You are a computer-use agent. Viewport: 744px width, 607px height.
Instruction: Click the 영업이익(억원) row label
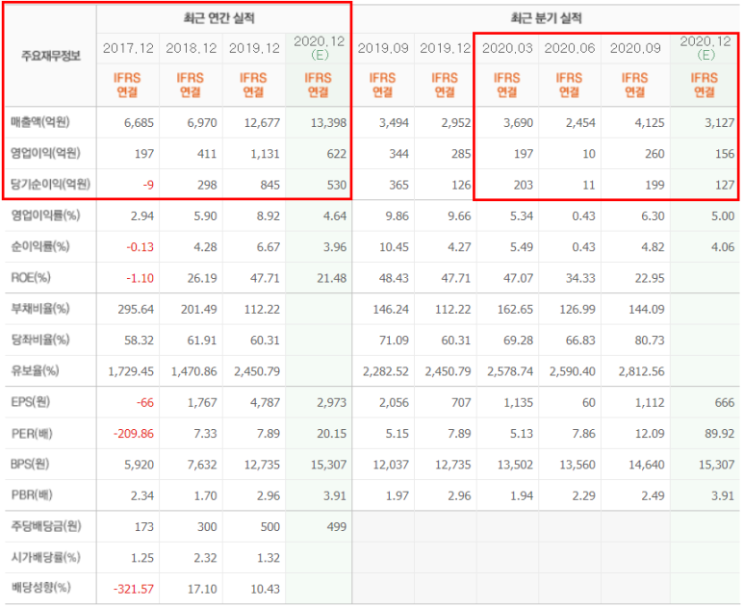tap(45, 153)
